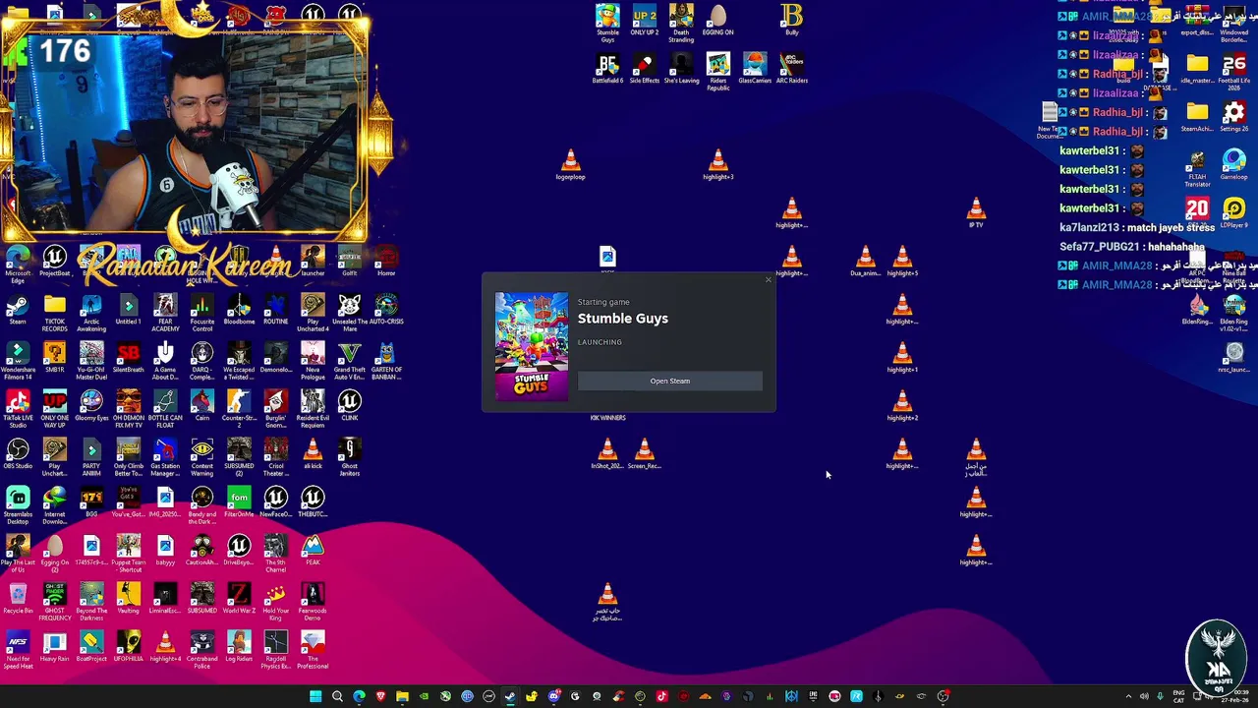Open taskbar Search
The image size is (1258, 708).
point(337,696)
